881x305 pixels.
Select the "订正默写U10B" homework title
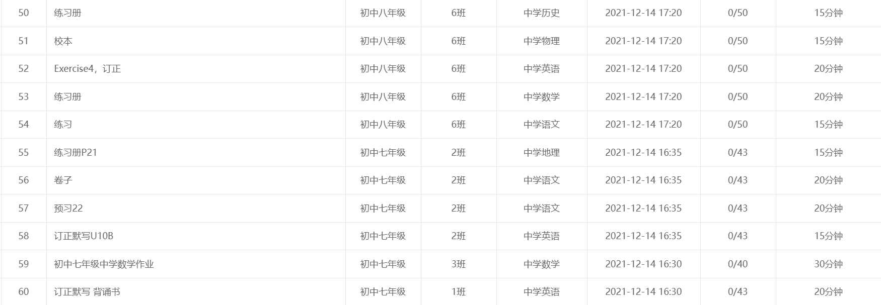(x=84, y=236)
